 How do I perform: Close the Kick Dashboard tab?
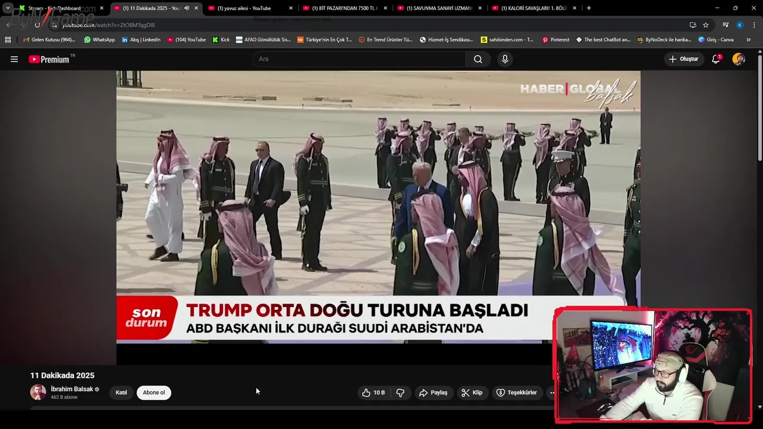tap(101, 8)
